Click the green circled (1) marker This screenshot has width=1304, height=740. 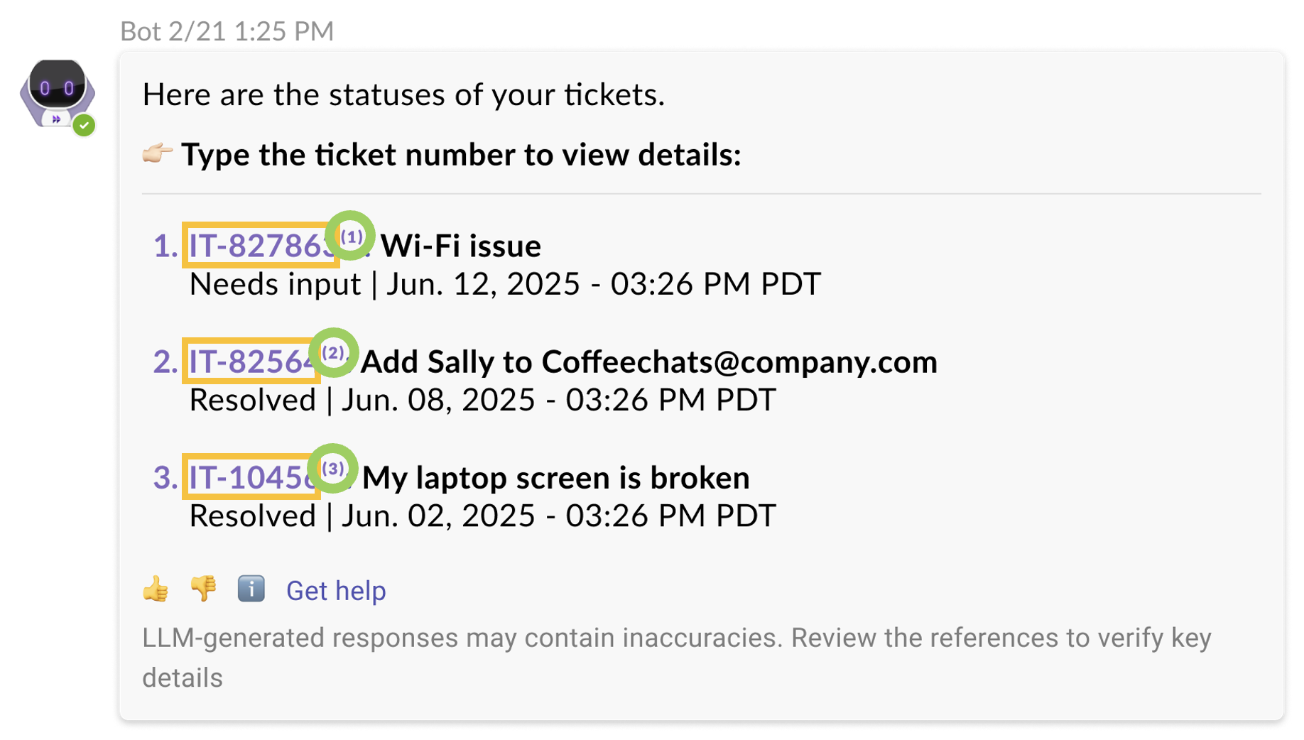coord(350,236)
